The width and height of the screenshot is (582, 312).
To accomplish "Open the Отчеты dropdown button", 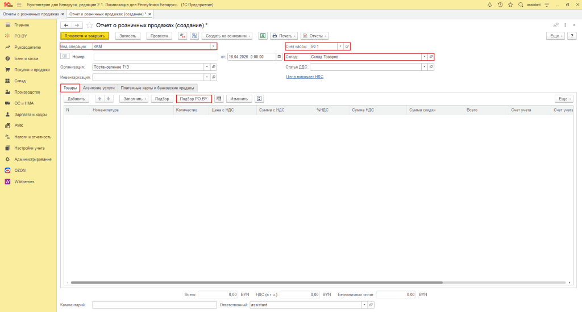I will pyautogui.click(x=315, y=36).
